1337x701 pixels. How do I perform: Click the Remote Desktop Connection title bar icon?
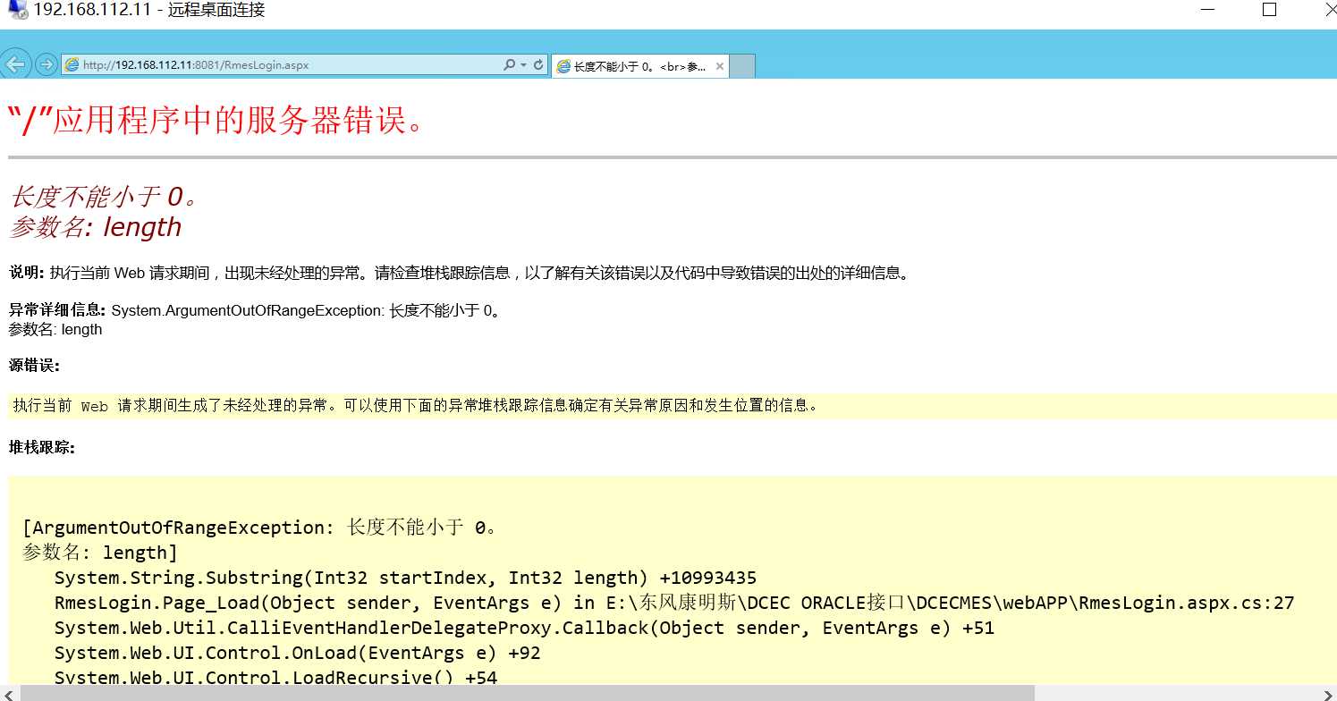pyautogui.click(x=17, y=12)
